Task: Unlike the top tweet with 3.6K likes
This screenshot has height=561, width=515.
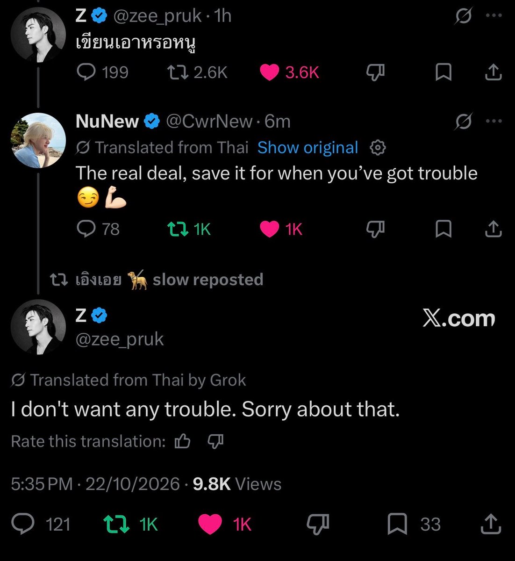Action: coord(289,72)
